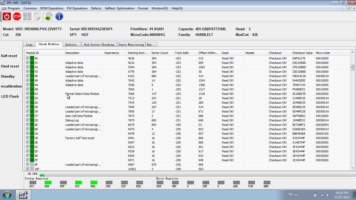Uncheck the checkbox for module 28
Image resolution: width=356 pixels, height=200 pixels.
pyautogui.click(x=28, y=138)
